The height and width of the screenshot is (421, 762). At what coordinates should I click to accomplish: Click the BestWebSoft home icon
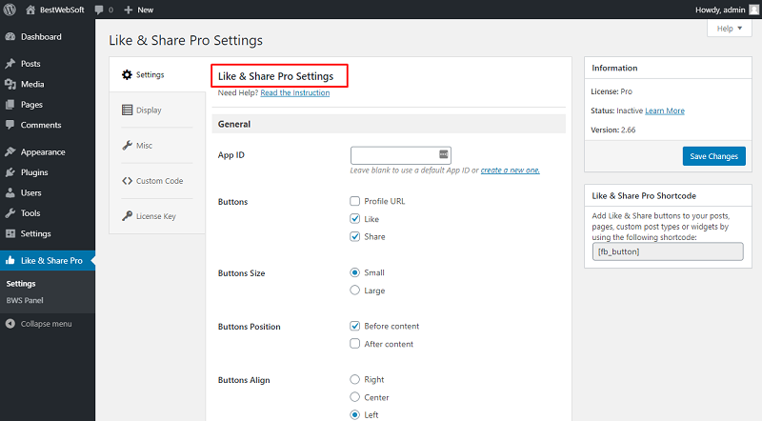click(x=30, y=10)
